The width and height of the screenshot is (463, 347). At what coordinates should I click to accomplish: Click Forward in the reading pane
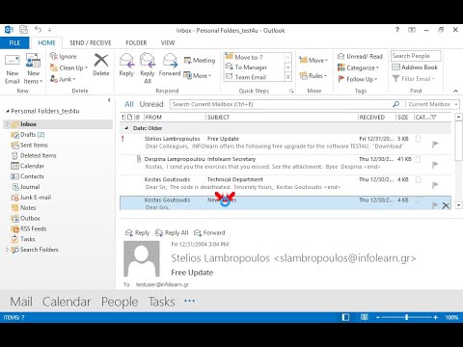click(x=209, y=232)
